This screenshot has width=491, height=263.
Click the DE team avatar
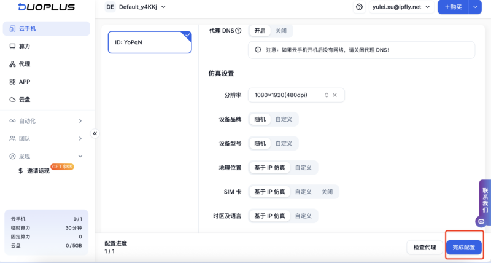(110, 7)
